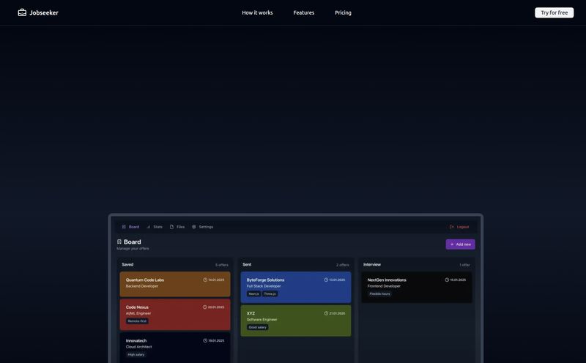Click the Jobseeker briefcase logo icon
Viewport: 586px width, 363px height.
point(22,12)
